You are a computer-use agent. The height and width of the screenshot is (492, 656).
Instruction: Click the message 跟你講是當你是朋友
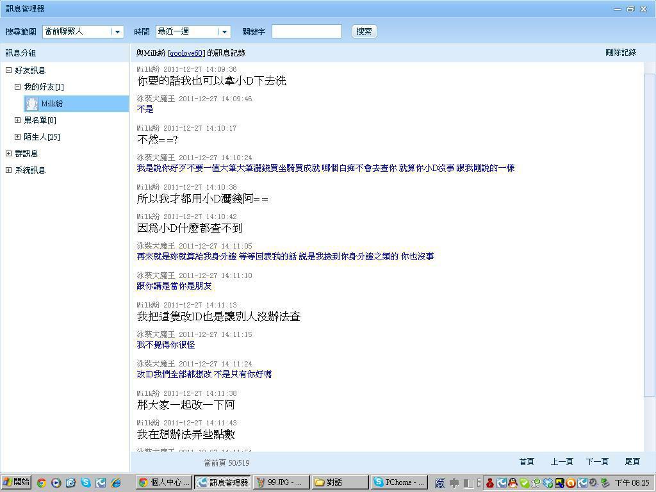pyautogui.click(x=174, y=286)
